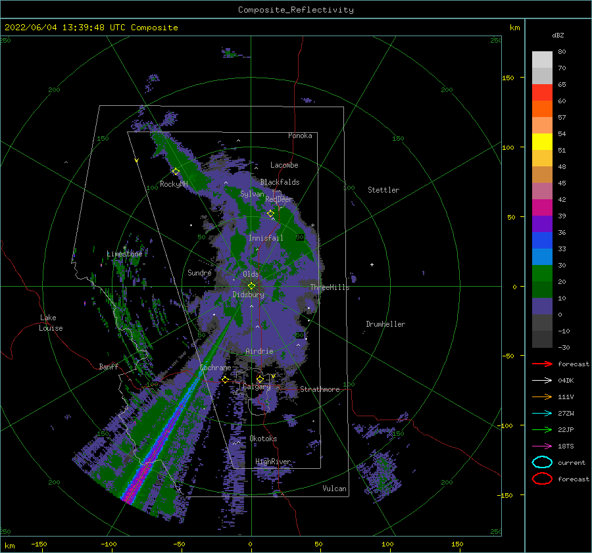Click the Didsbury city label
Viewport: 592px width, 553px height.
(x=249, y=295)
